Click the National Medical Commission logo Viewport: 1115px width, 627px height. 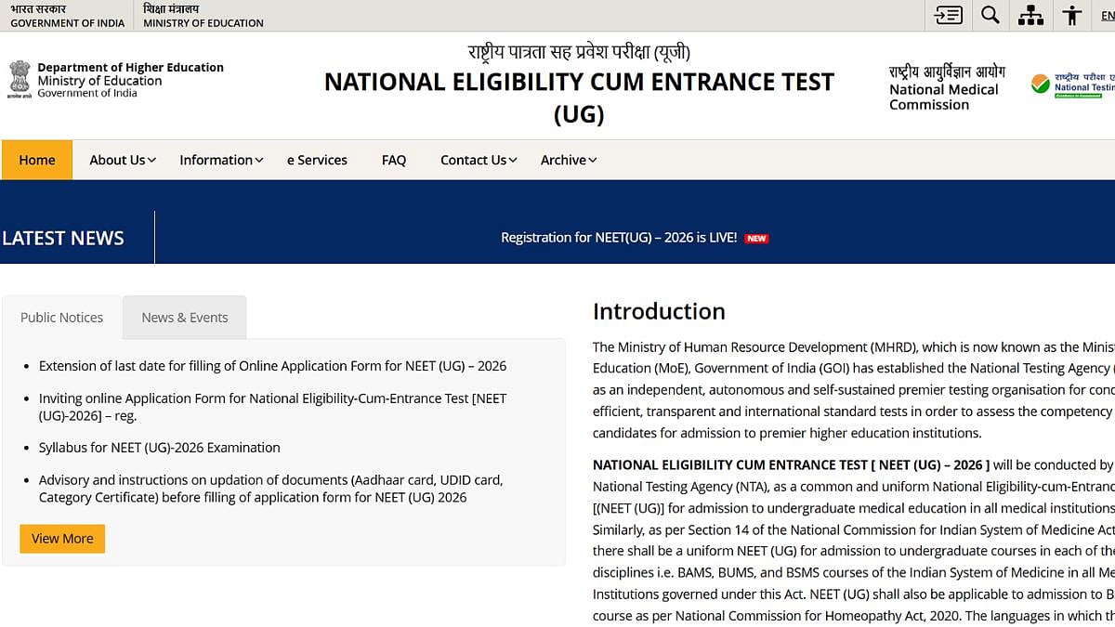point(944,88)
